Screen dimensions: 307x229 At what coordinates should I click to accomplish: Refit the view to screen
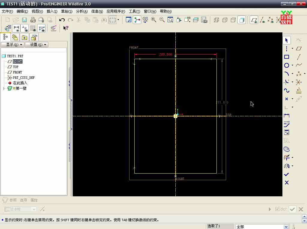tap(170, 20)
